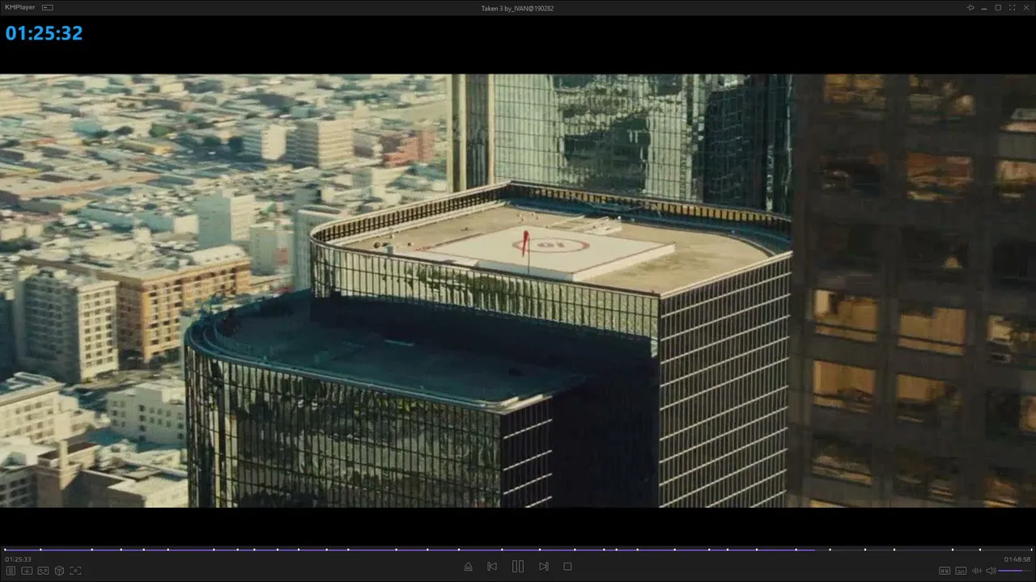Click the total duration 01:48:58

coord(1017,559)
